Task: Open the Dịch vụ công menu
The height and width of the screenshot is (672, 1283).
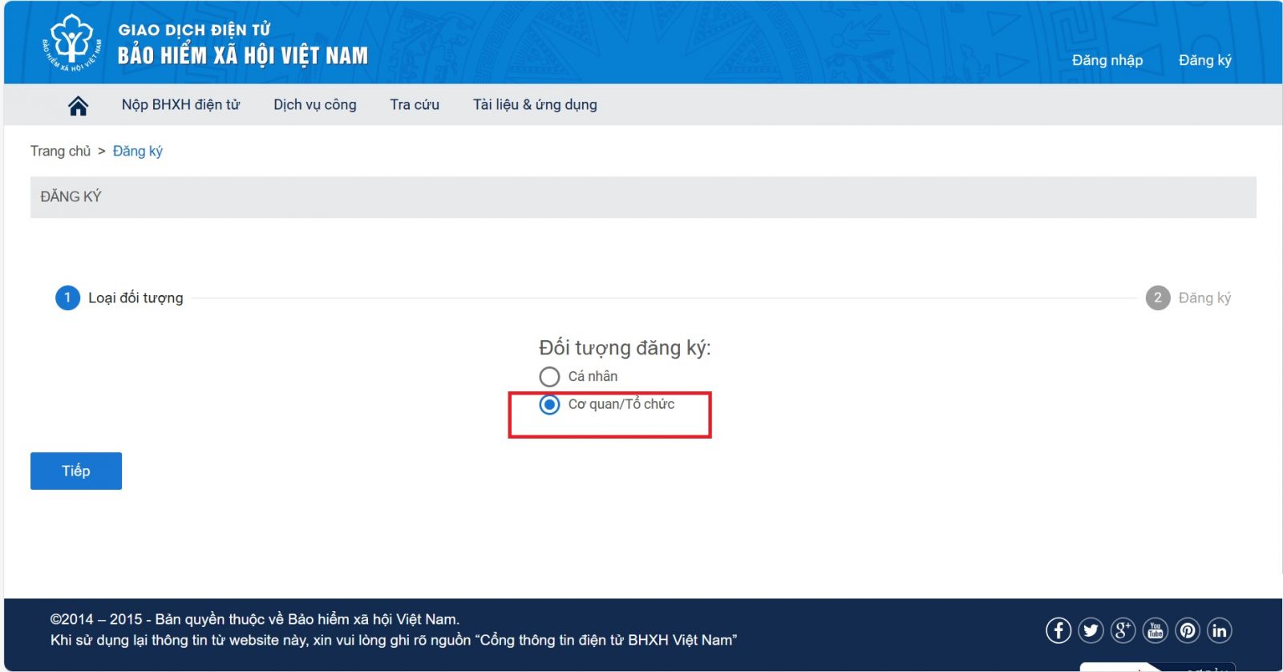Action: coord(314,105)
